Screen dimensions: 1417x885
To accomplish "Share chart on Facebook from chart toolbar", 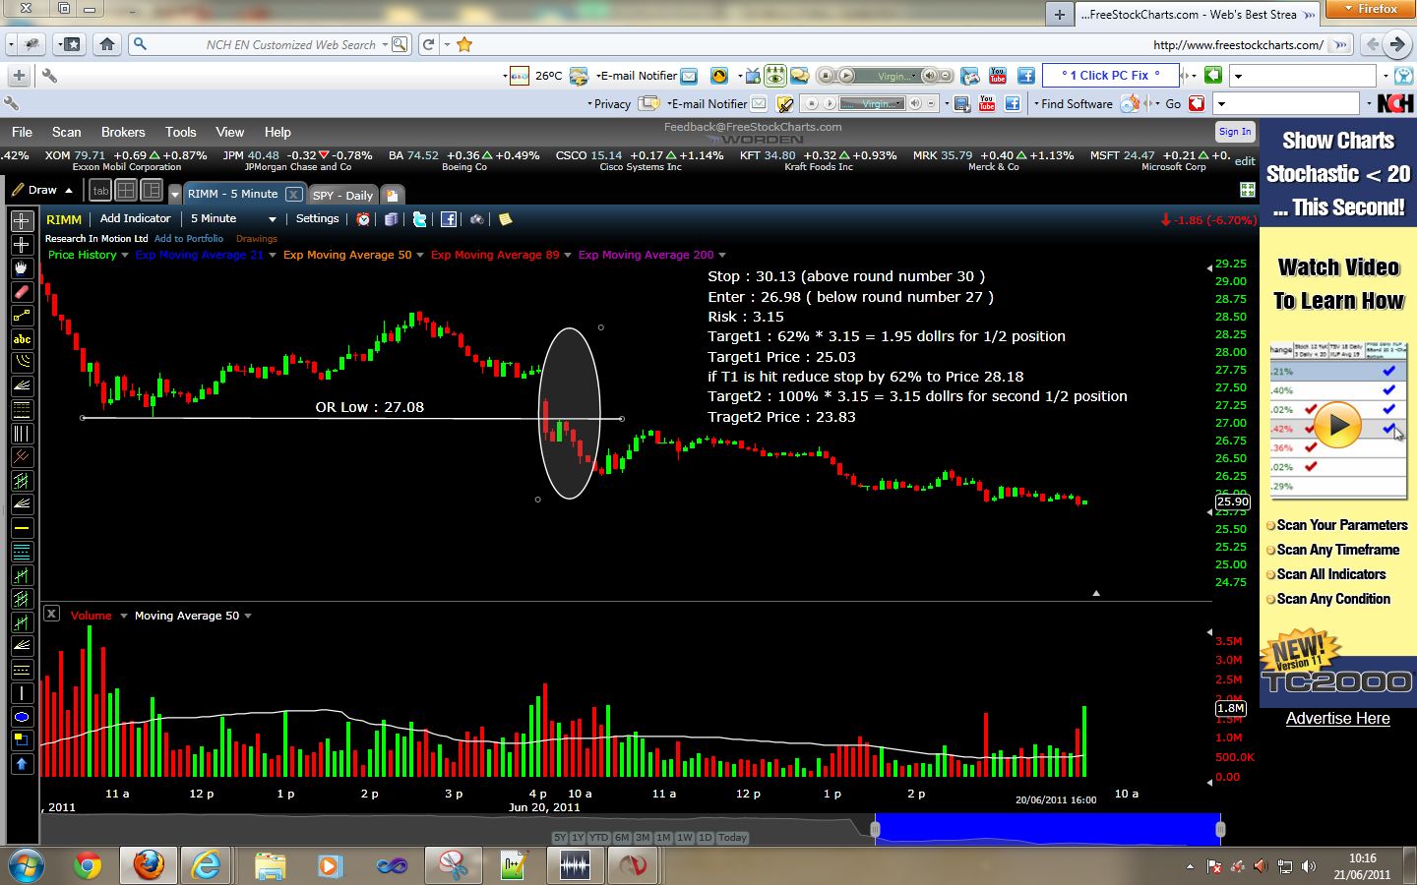I will [448, 219].
